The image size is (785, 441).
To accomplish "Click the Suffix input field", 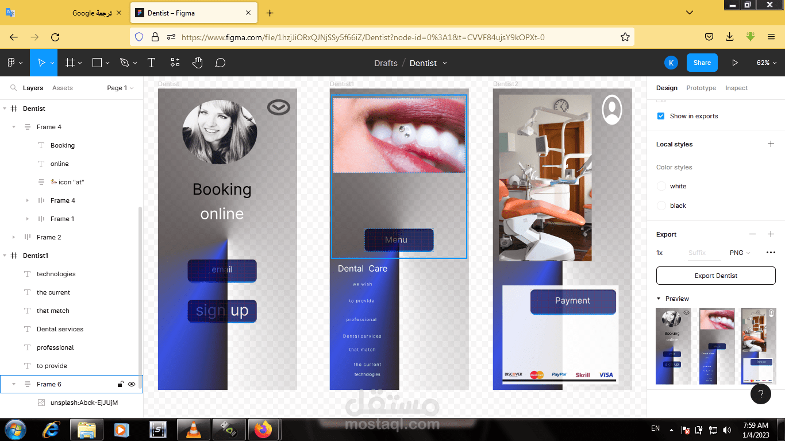I will (704, 253).
